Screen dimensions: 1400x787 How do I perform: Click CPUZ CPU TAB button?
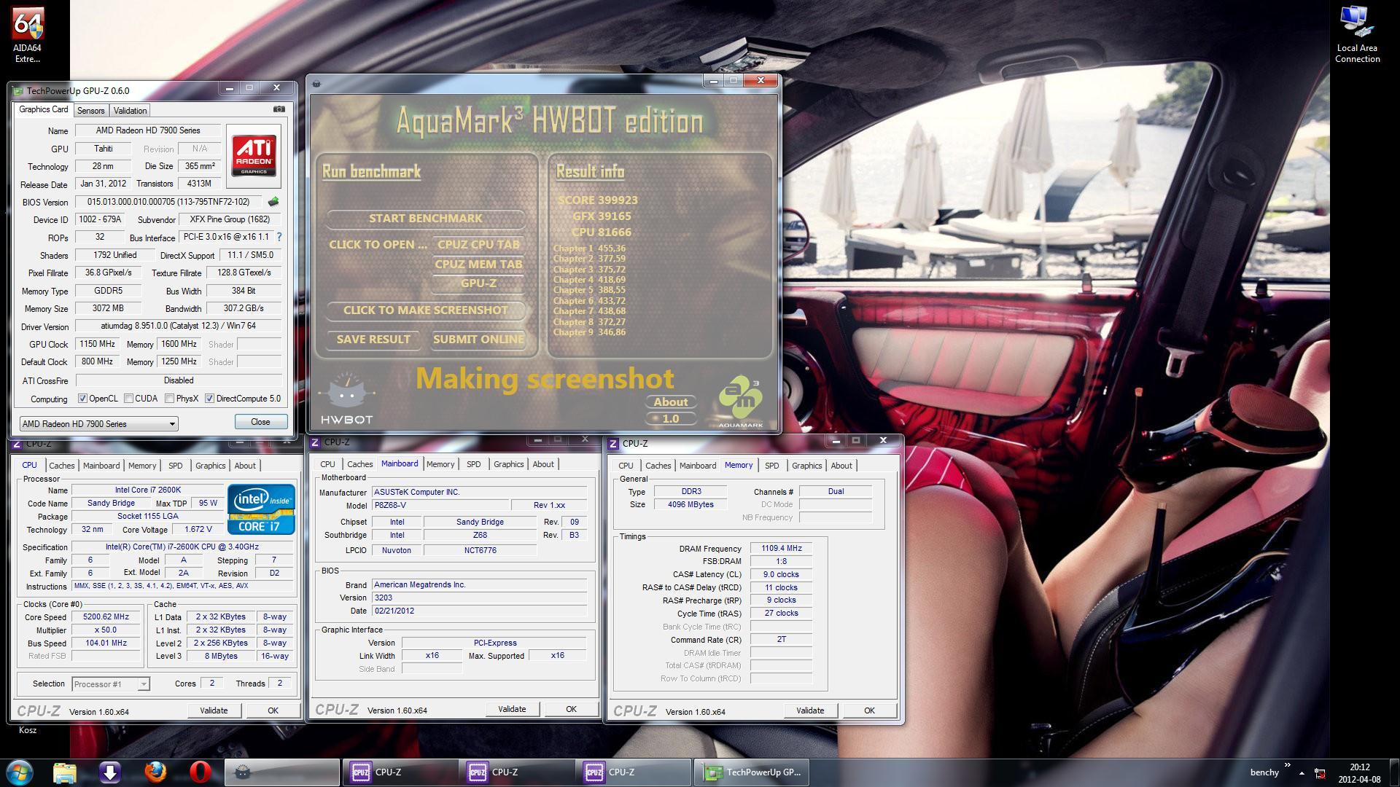point(478,244)
